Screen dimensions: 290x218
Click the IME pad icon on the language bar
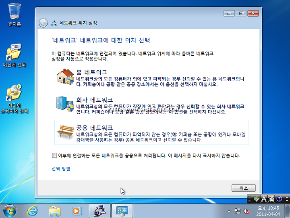256,199
